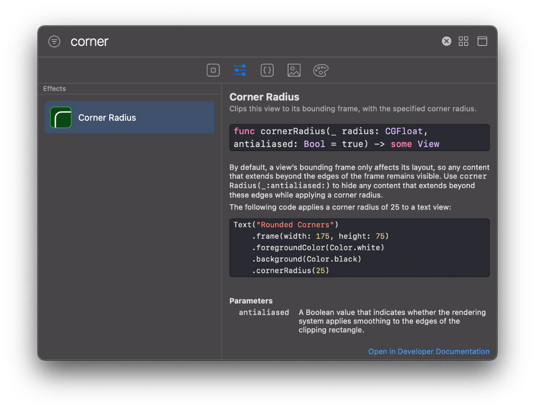Open the filter options icon beside search
This screenshot has width=535, height=410.
54,41
